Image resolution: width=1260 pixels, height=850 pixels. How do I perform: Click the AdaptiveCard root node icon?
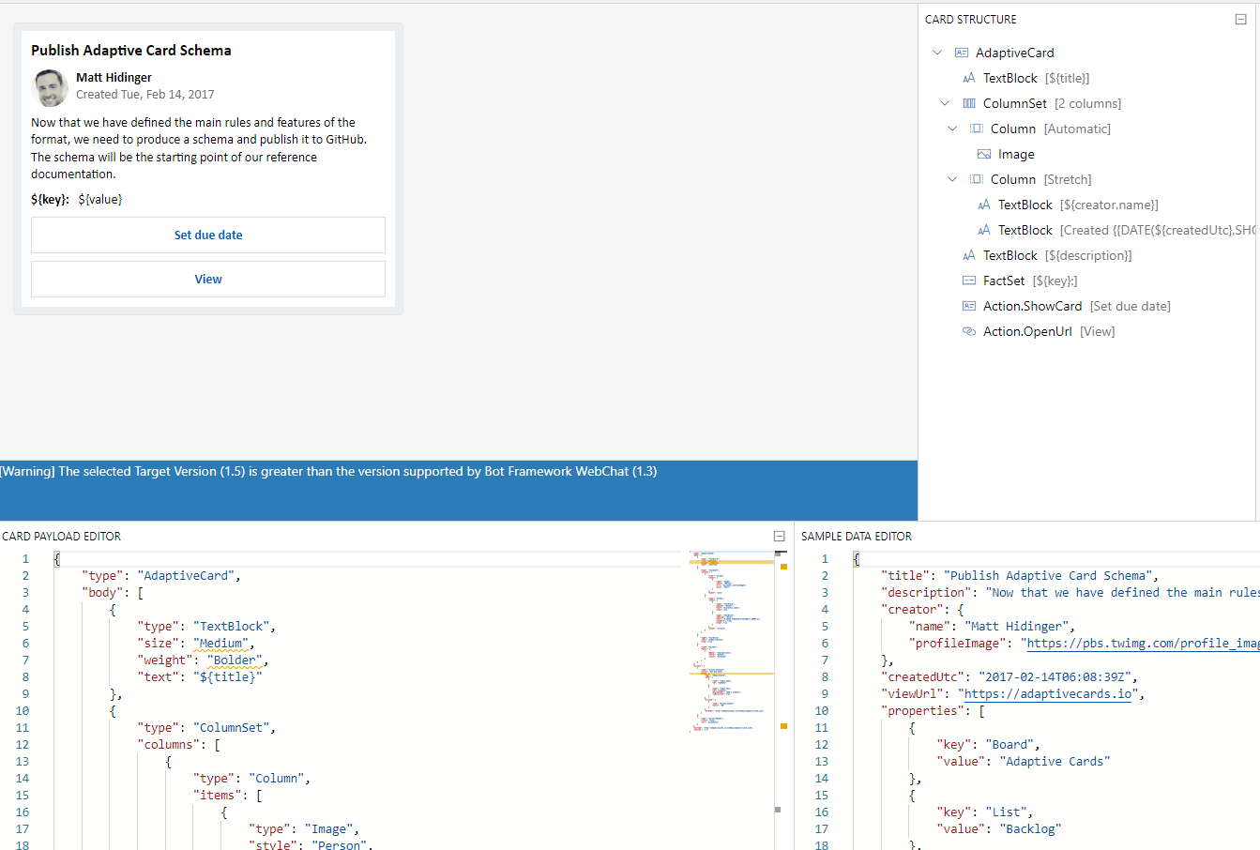pyautogui.click(x=962, y=53)
